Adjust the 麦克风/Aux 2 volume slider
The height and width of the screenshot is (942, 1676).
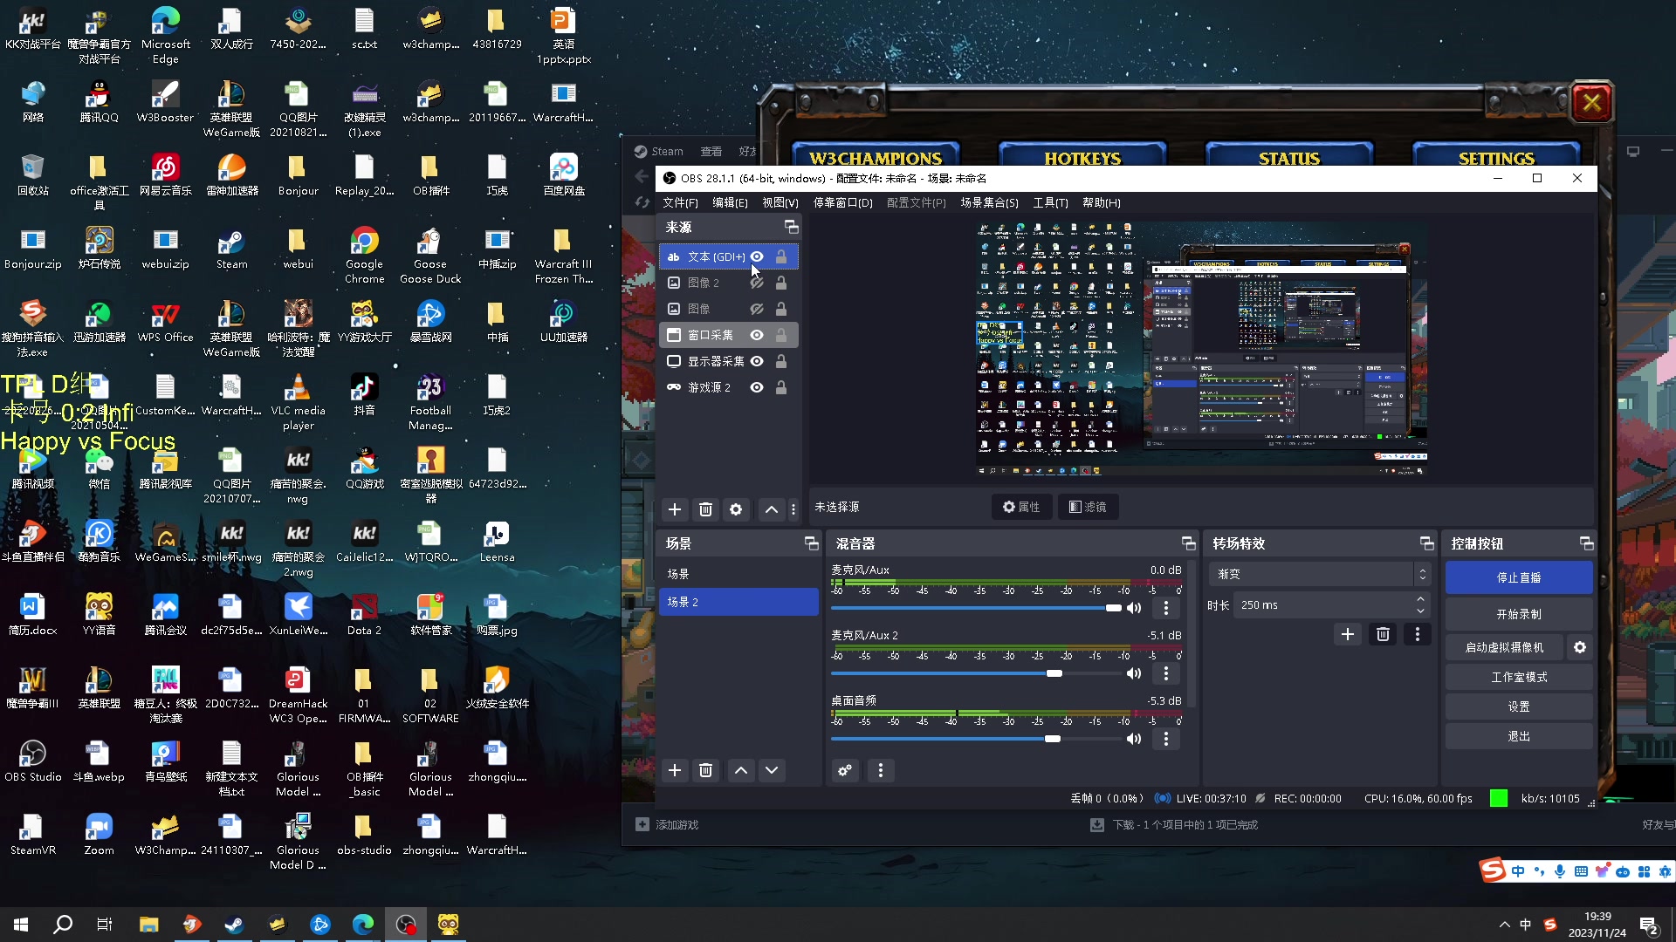1054,673
